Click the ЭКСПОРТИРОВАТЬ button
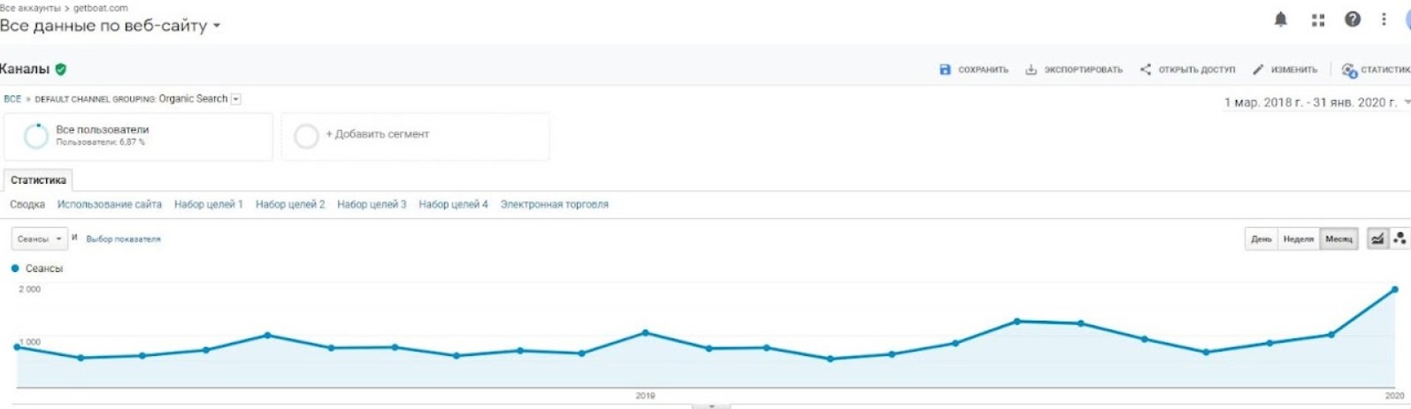The image size is (1411, 409). [1074, 70]
